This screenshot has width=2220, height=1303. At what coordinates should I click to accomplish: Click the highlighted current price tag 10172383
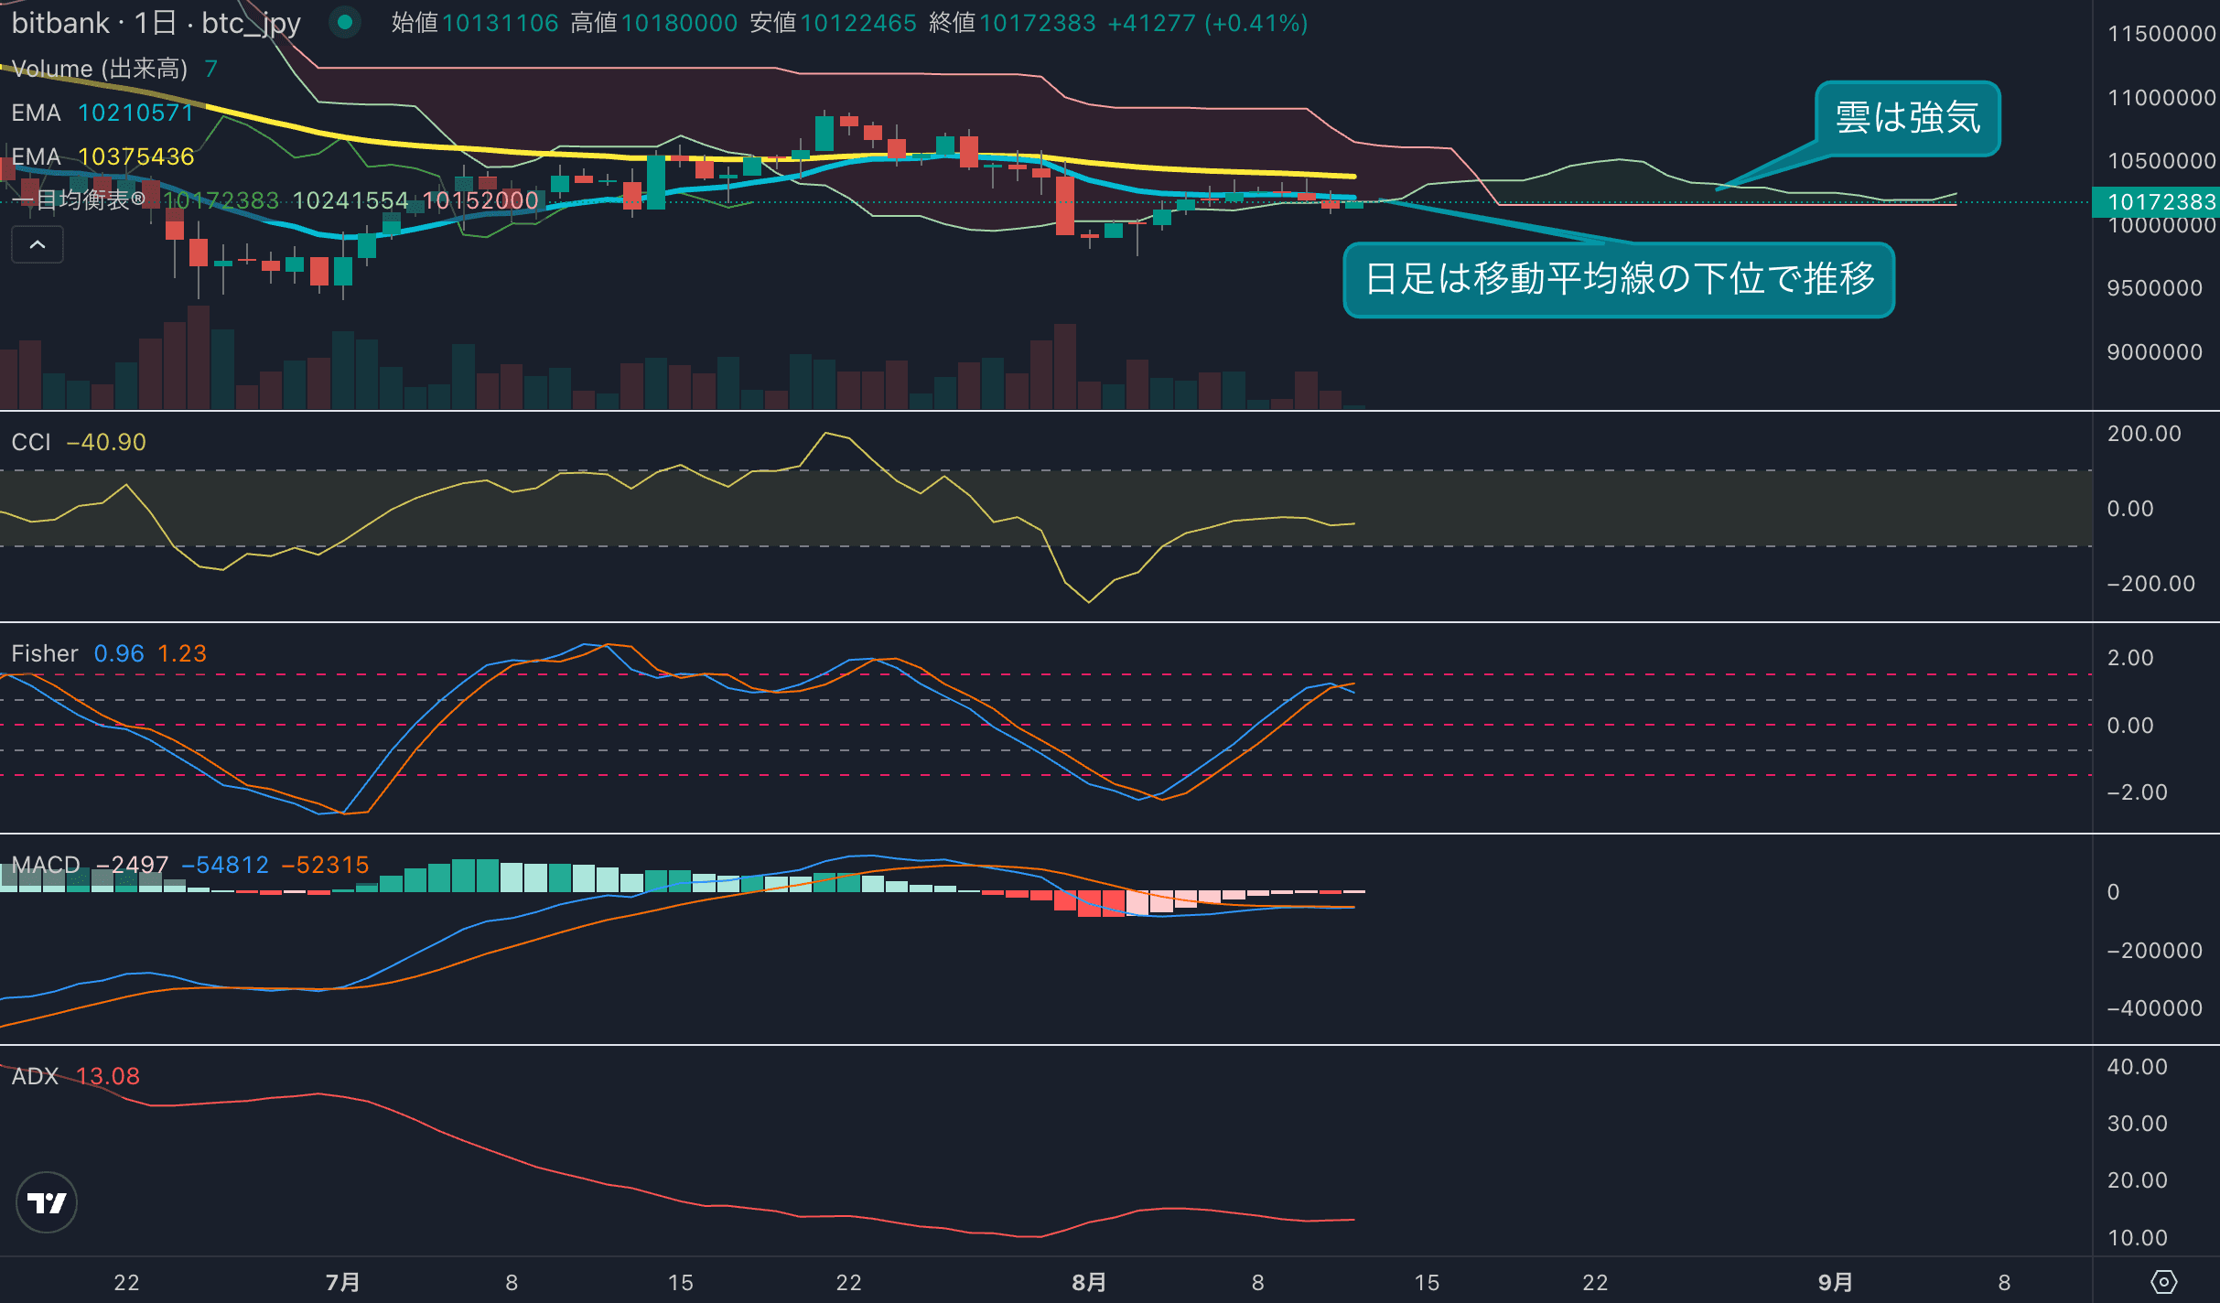tap(2156, 201)
